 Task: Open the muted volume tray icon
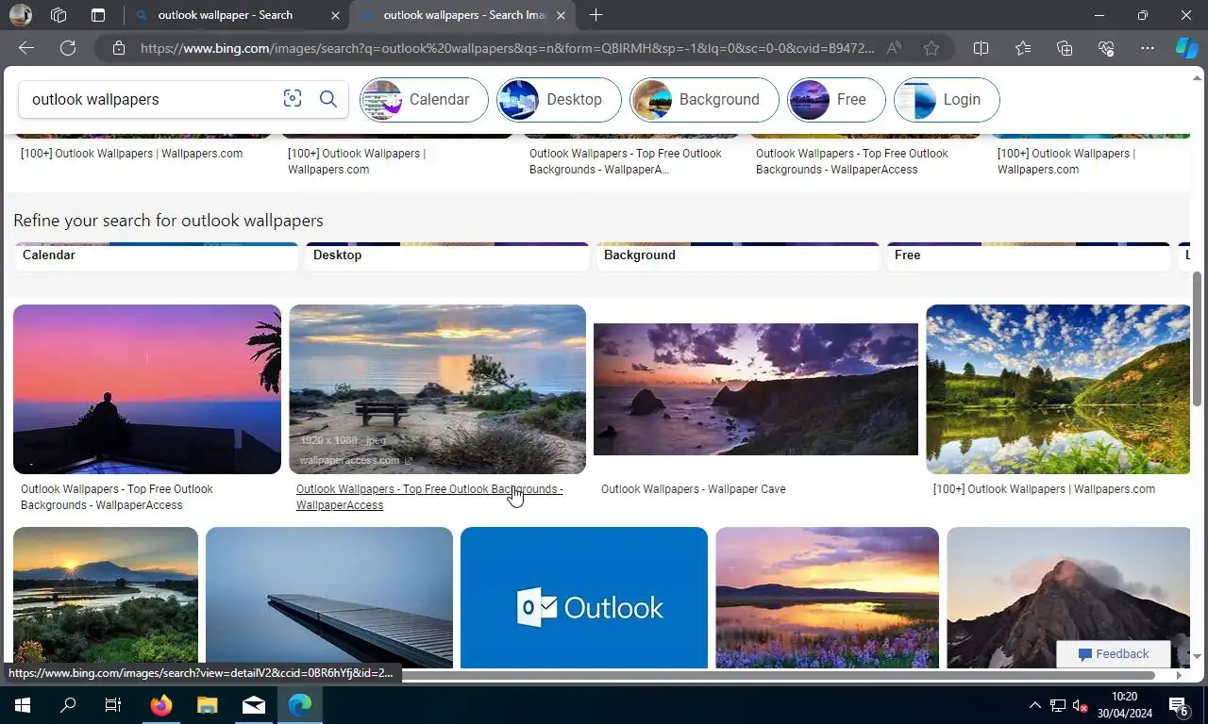click(1082, 705)
